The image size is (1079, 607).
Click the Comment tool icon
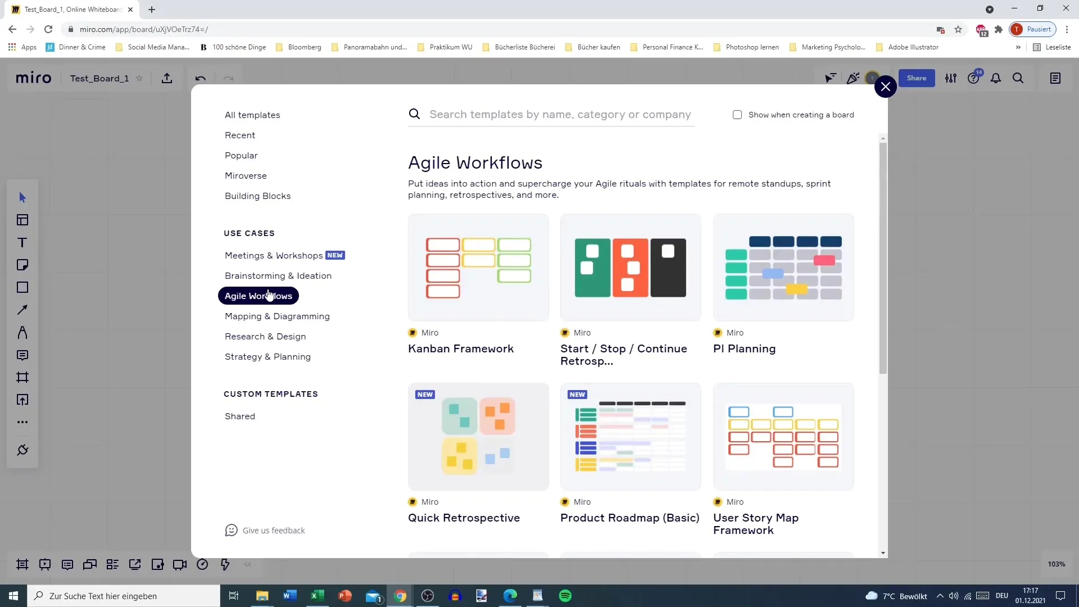pos(22,356)
